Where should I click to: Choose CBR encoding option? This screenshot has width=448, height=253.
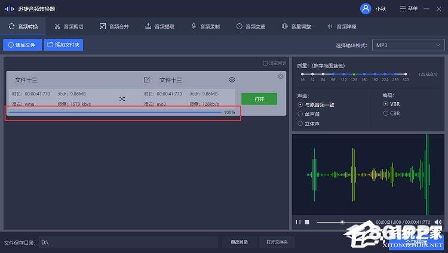coord(386,113)
